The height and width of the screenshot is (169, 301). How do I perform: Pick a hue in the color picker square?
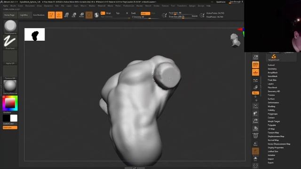[x=10, y=103]
